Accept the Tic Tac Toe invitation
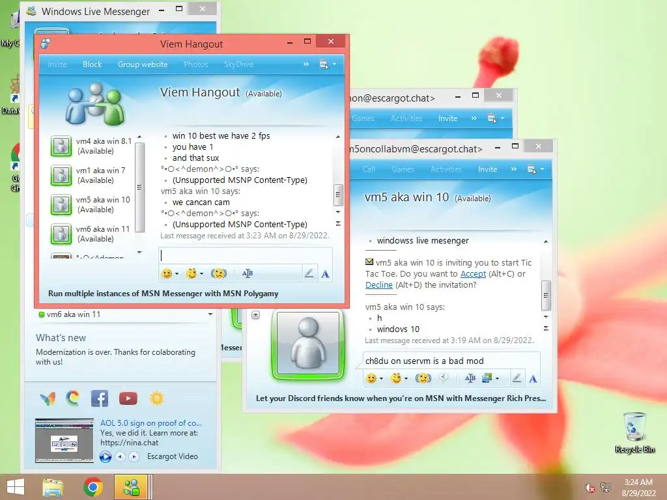 473,274
